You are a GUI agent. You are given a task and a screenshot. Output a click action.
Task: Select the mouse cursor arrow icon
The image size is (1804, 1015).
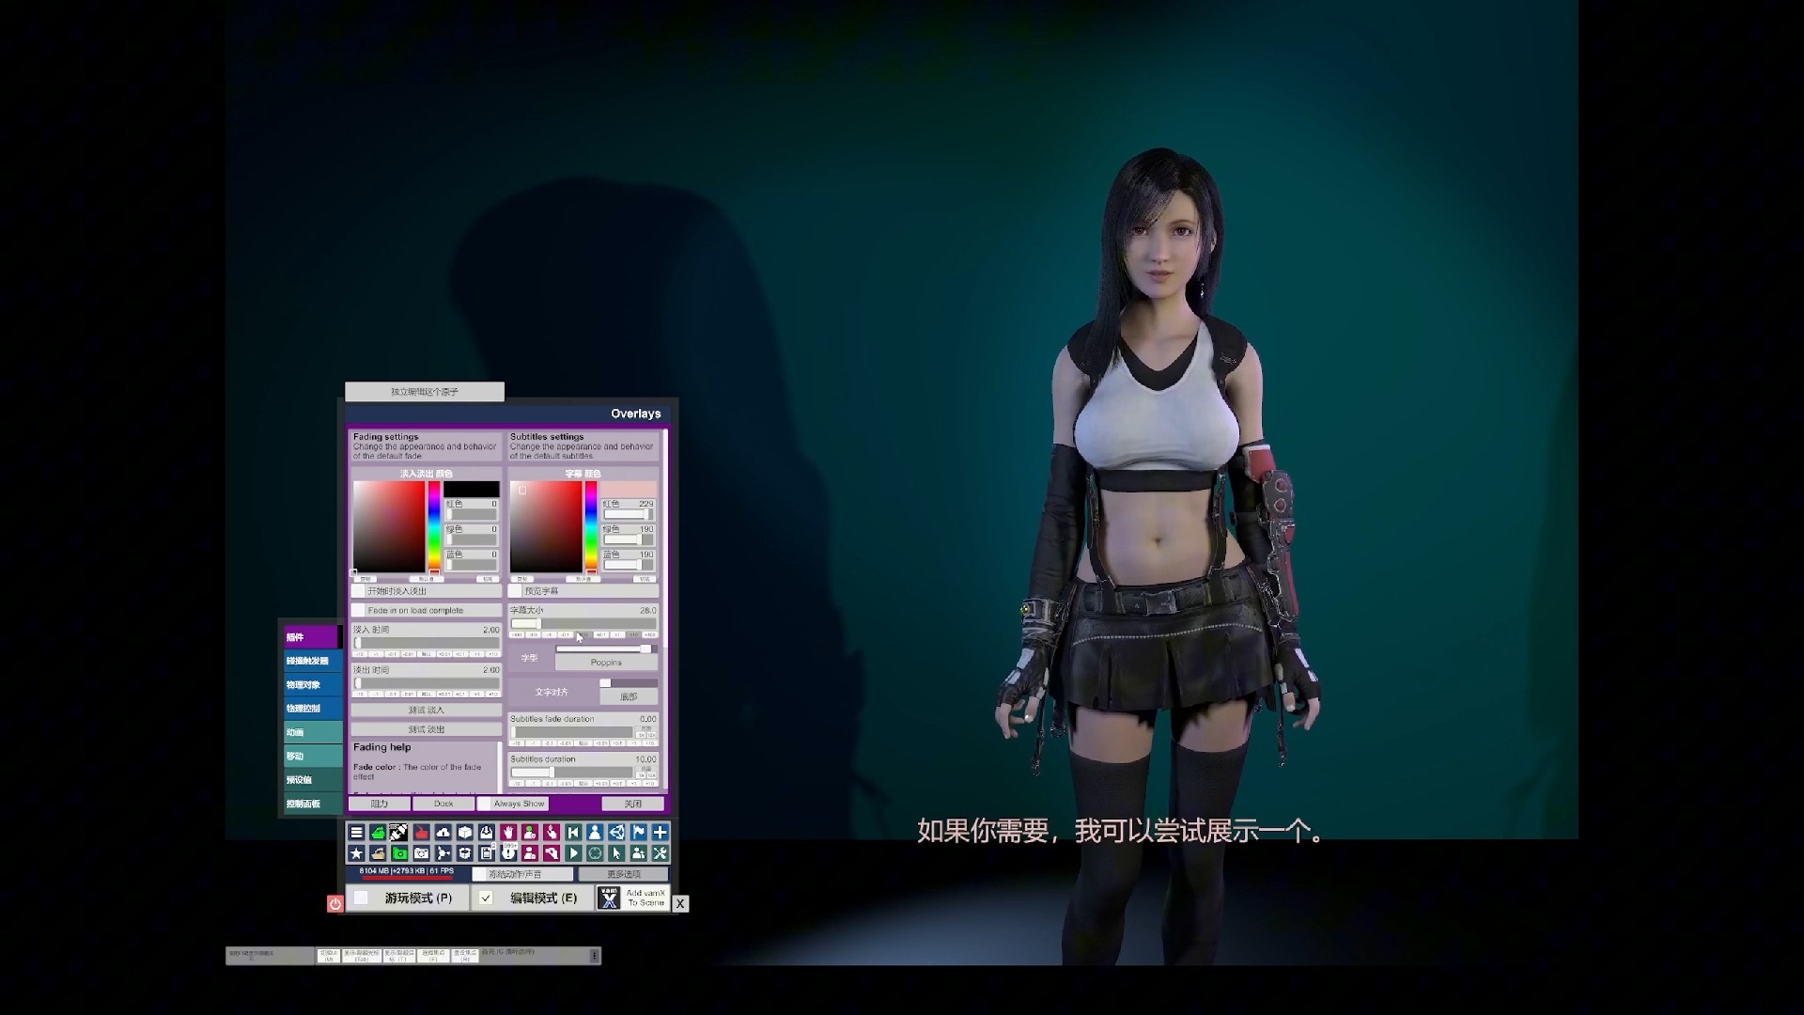pyautogui.click(x=616, y=853)
